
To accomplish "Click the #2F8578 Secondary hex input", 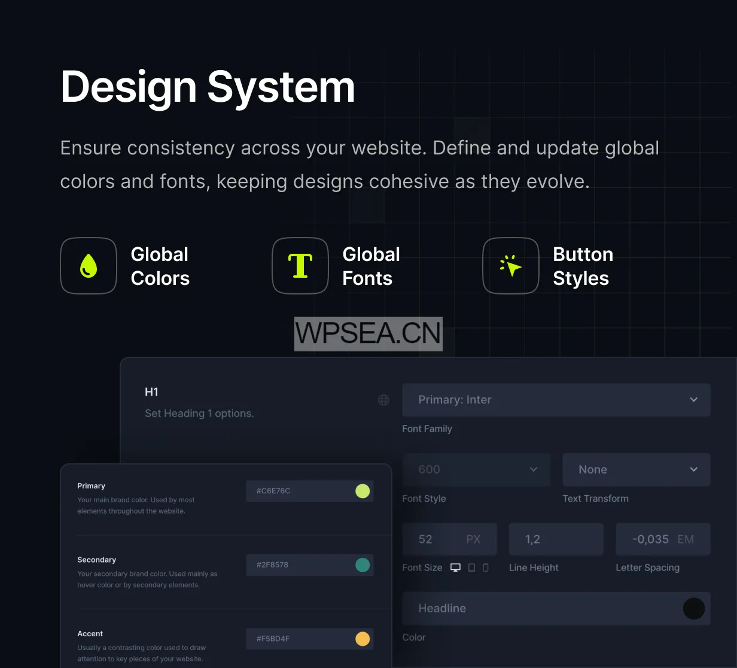I will tap(299, 565).
